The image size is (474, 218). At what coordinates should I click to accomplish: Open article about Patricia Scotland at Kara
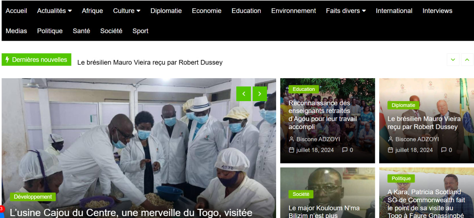(x=426, y=203)
